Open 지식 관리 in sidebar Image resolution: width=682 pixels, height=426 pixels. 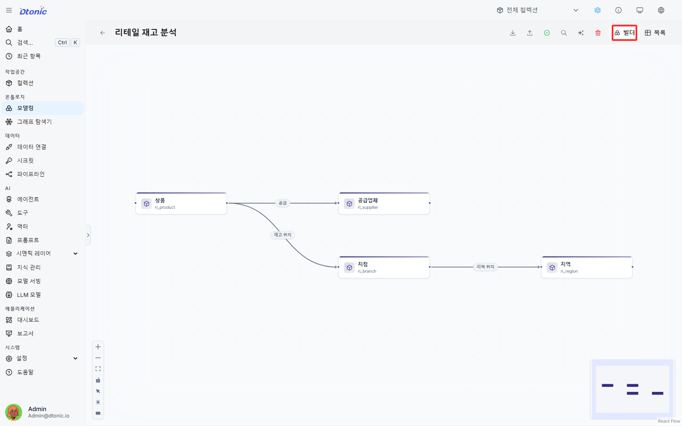(43, 268)
